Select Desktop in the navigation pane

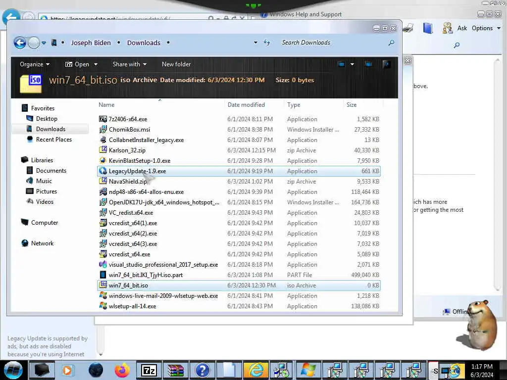[47, 119]
